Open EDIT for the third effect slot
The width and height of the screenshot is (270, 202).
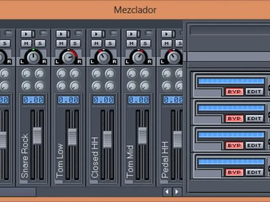(x=254, y=145)
